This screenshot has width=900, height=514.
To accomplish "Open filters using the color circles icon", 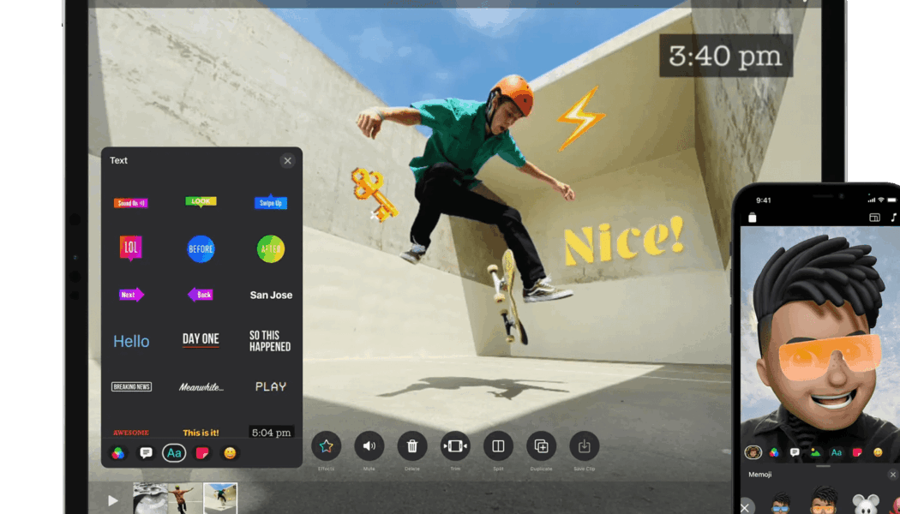I will (117, 452).
